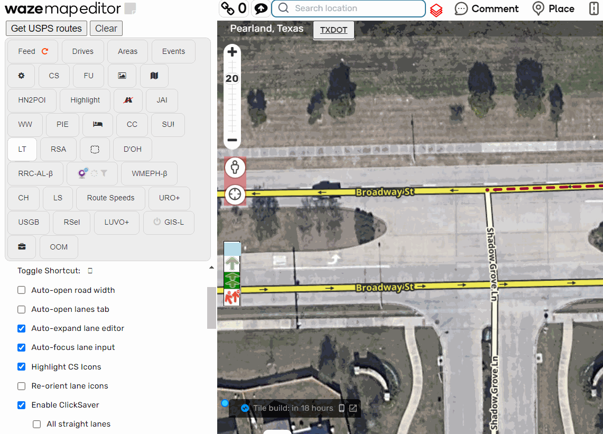Enable Auto-open road width checkbox
The height and width of the screenshot is (434, 603).
[22, 290]
